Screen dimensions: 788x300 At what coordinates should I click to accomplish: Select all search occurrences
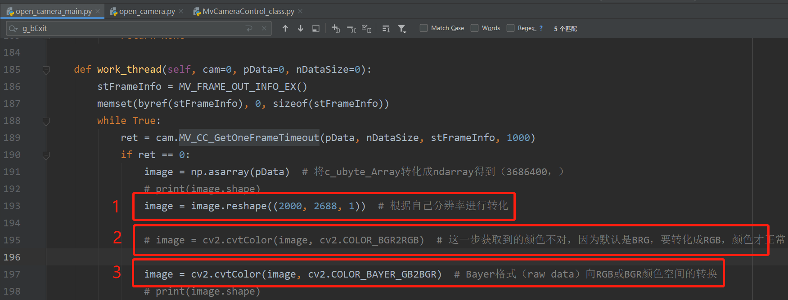tap(366, 28)
